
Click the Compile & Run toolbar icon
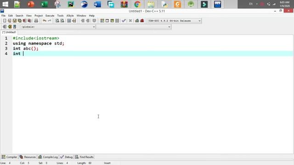[x=112, y=21]
